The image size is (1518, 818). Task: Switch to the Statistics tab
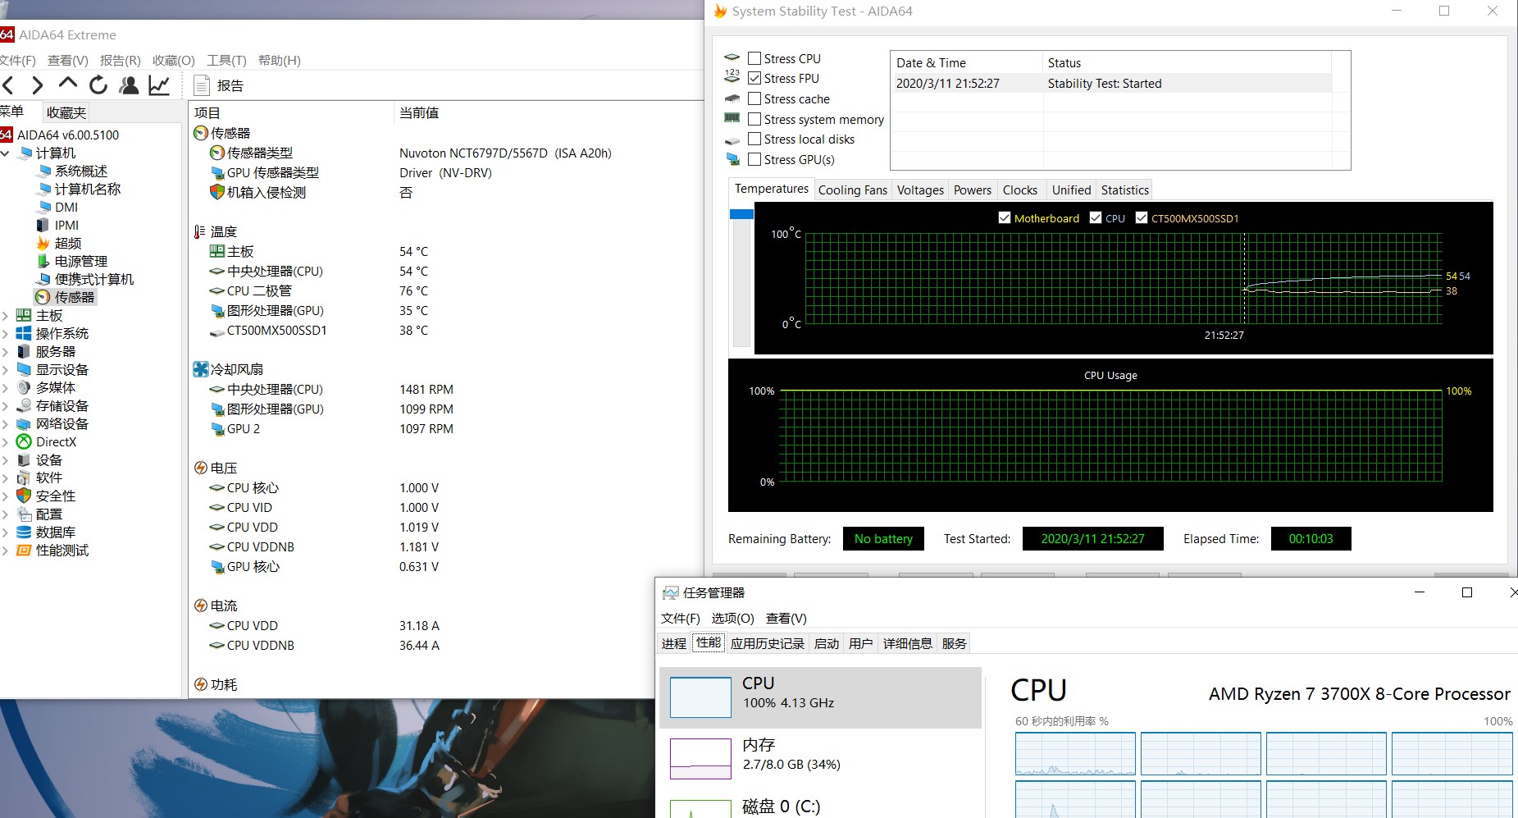[x=1124, y=190]
